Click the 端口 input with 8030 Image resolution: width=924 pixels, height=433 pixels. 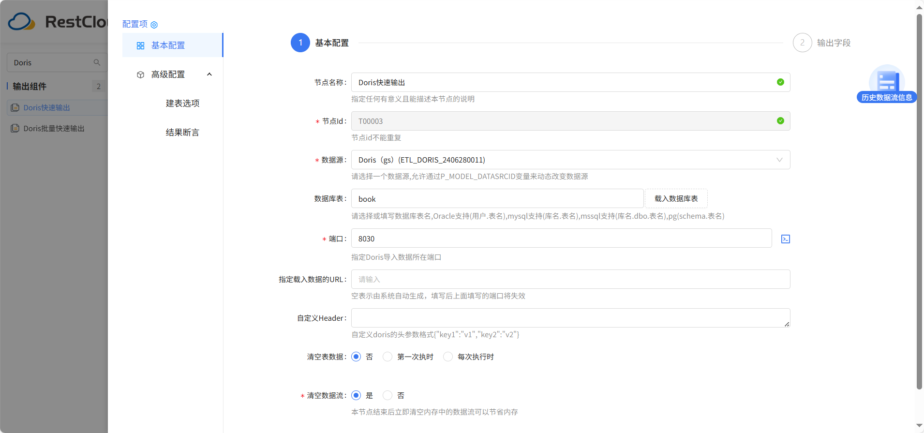561,239
